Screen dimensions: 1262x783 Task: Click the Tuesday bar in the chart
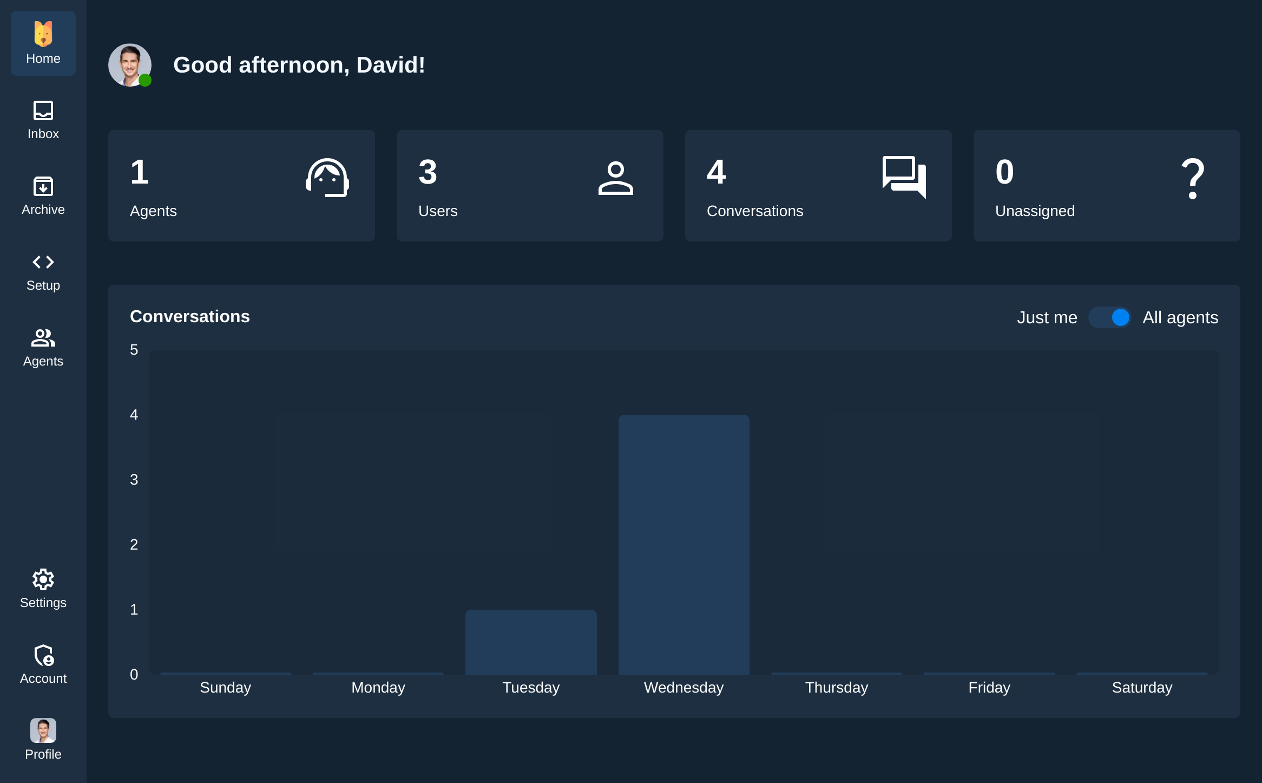click(531, 642)
